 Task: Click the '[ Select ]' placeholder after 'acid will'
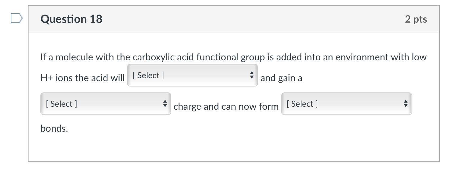click(x=148, y=75)
